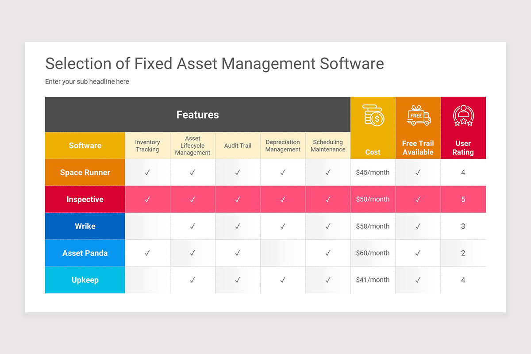Select Inspective's rating of 5
This screenshot has height=354, width=531.
[x=463, y=199]
